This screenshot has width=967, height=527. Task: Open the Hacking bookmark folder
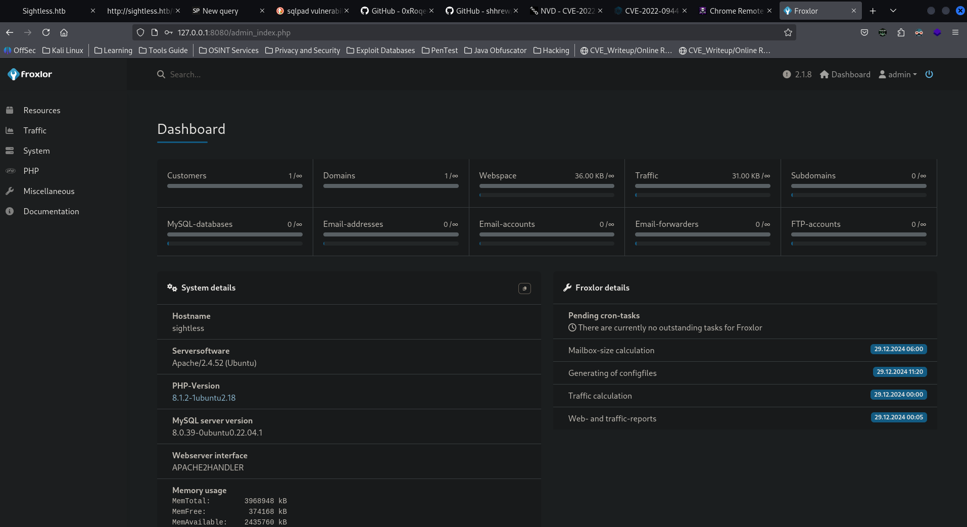coord(551,51)
